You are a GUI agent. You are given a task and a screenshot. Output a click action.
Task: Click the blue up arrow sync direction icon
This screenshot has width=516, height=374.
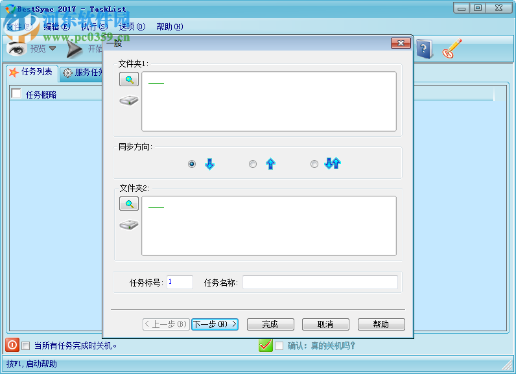tap(270, 163)
